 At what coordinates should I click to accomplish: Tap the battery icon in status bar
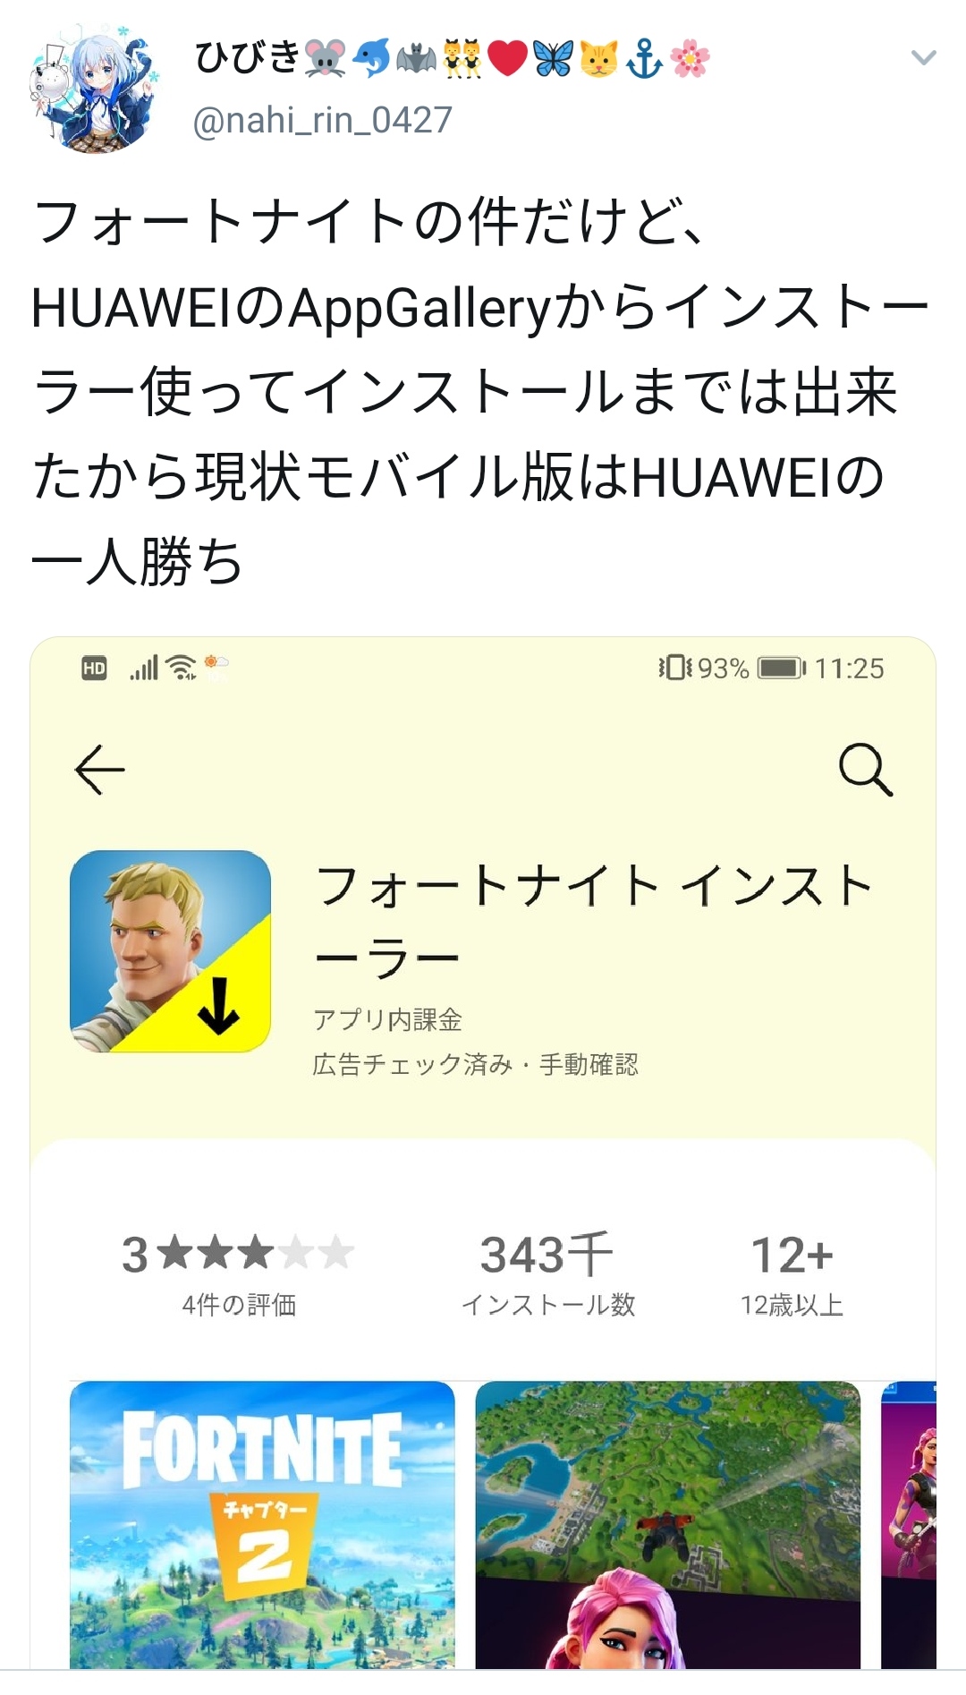782,668
